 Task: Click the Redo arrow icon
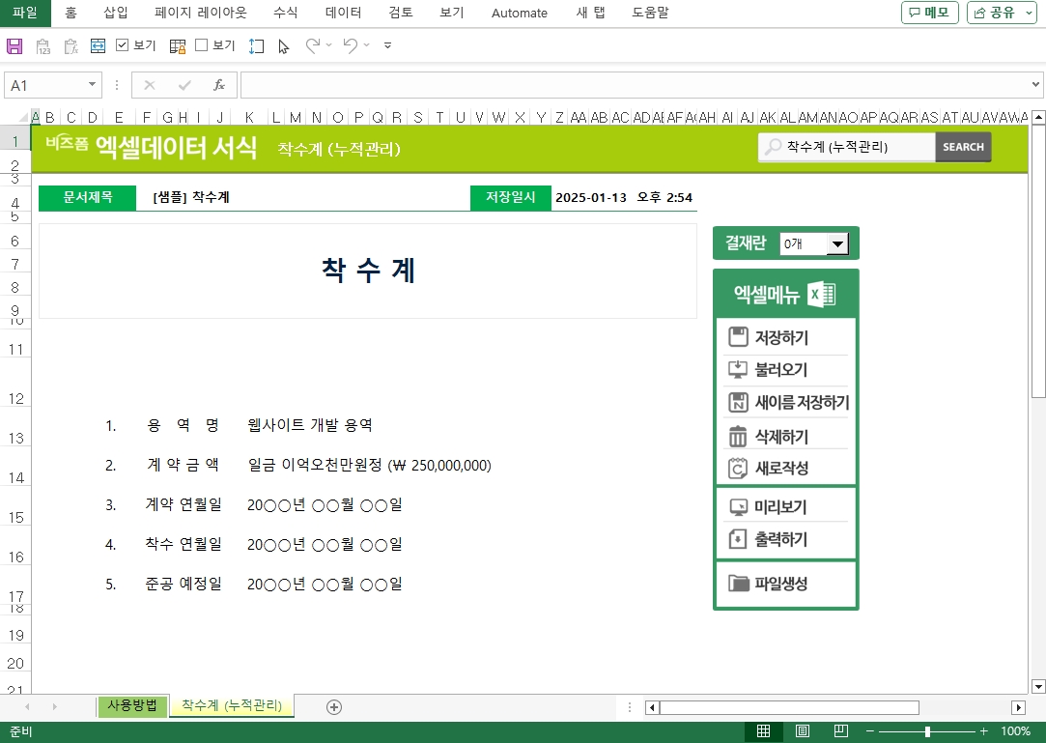[312, 45]
